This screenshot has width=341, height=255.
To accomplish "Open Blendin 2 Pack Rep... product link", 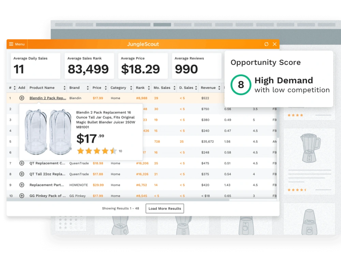I will pos(48,98).
